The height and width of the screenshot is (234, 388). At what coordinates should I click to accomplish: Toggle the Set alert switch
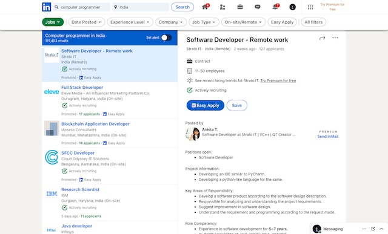(x=166, y=37)
